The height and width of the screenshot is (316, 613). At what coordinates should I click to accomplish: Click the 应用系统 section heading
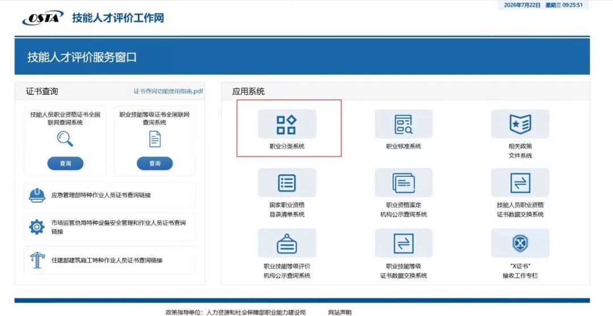pos(248,91)
